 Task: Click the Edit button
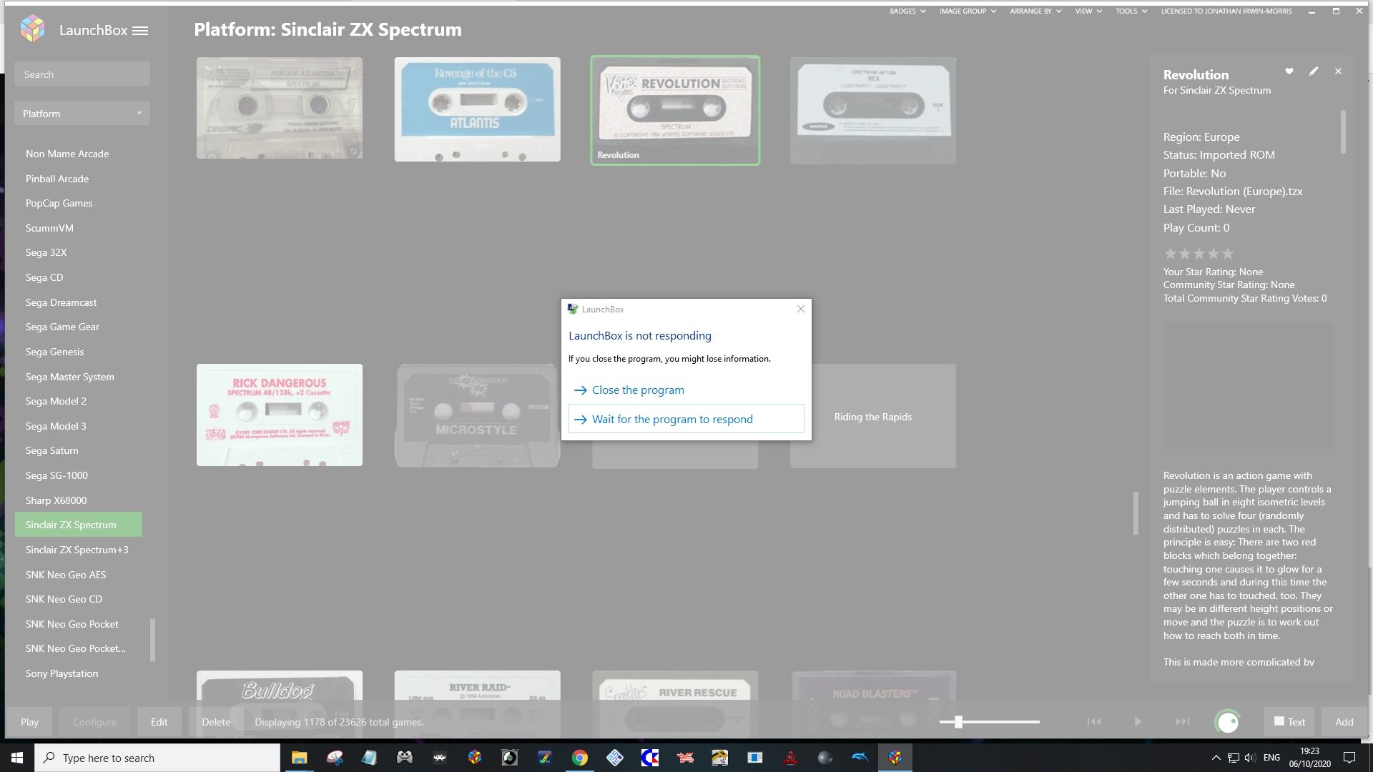tap(159, 722)
